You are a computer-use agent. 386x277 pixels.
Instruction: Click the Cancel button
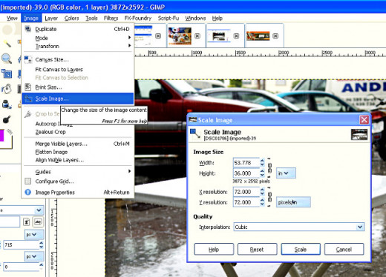[x=344, y=250]
